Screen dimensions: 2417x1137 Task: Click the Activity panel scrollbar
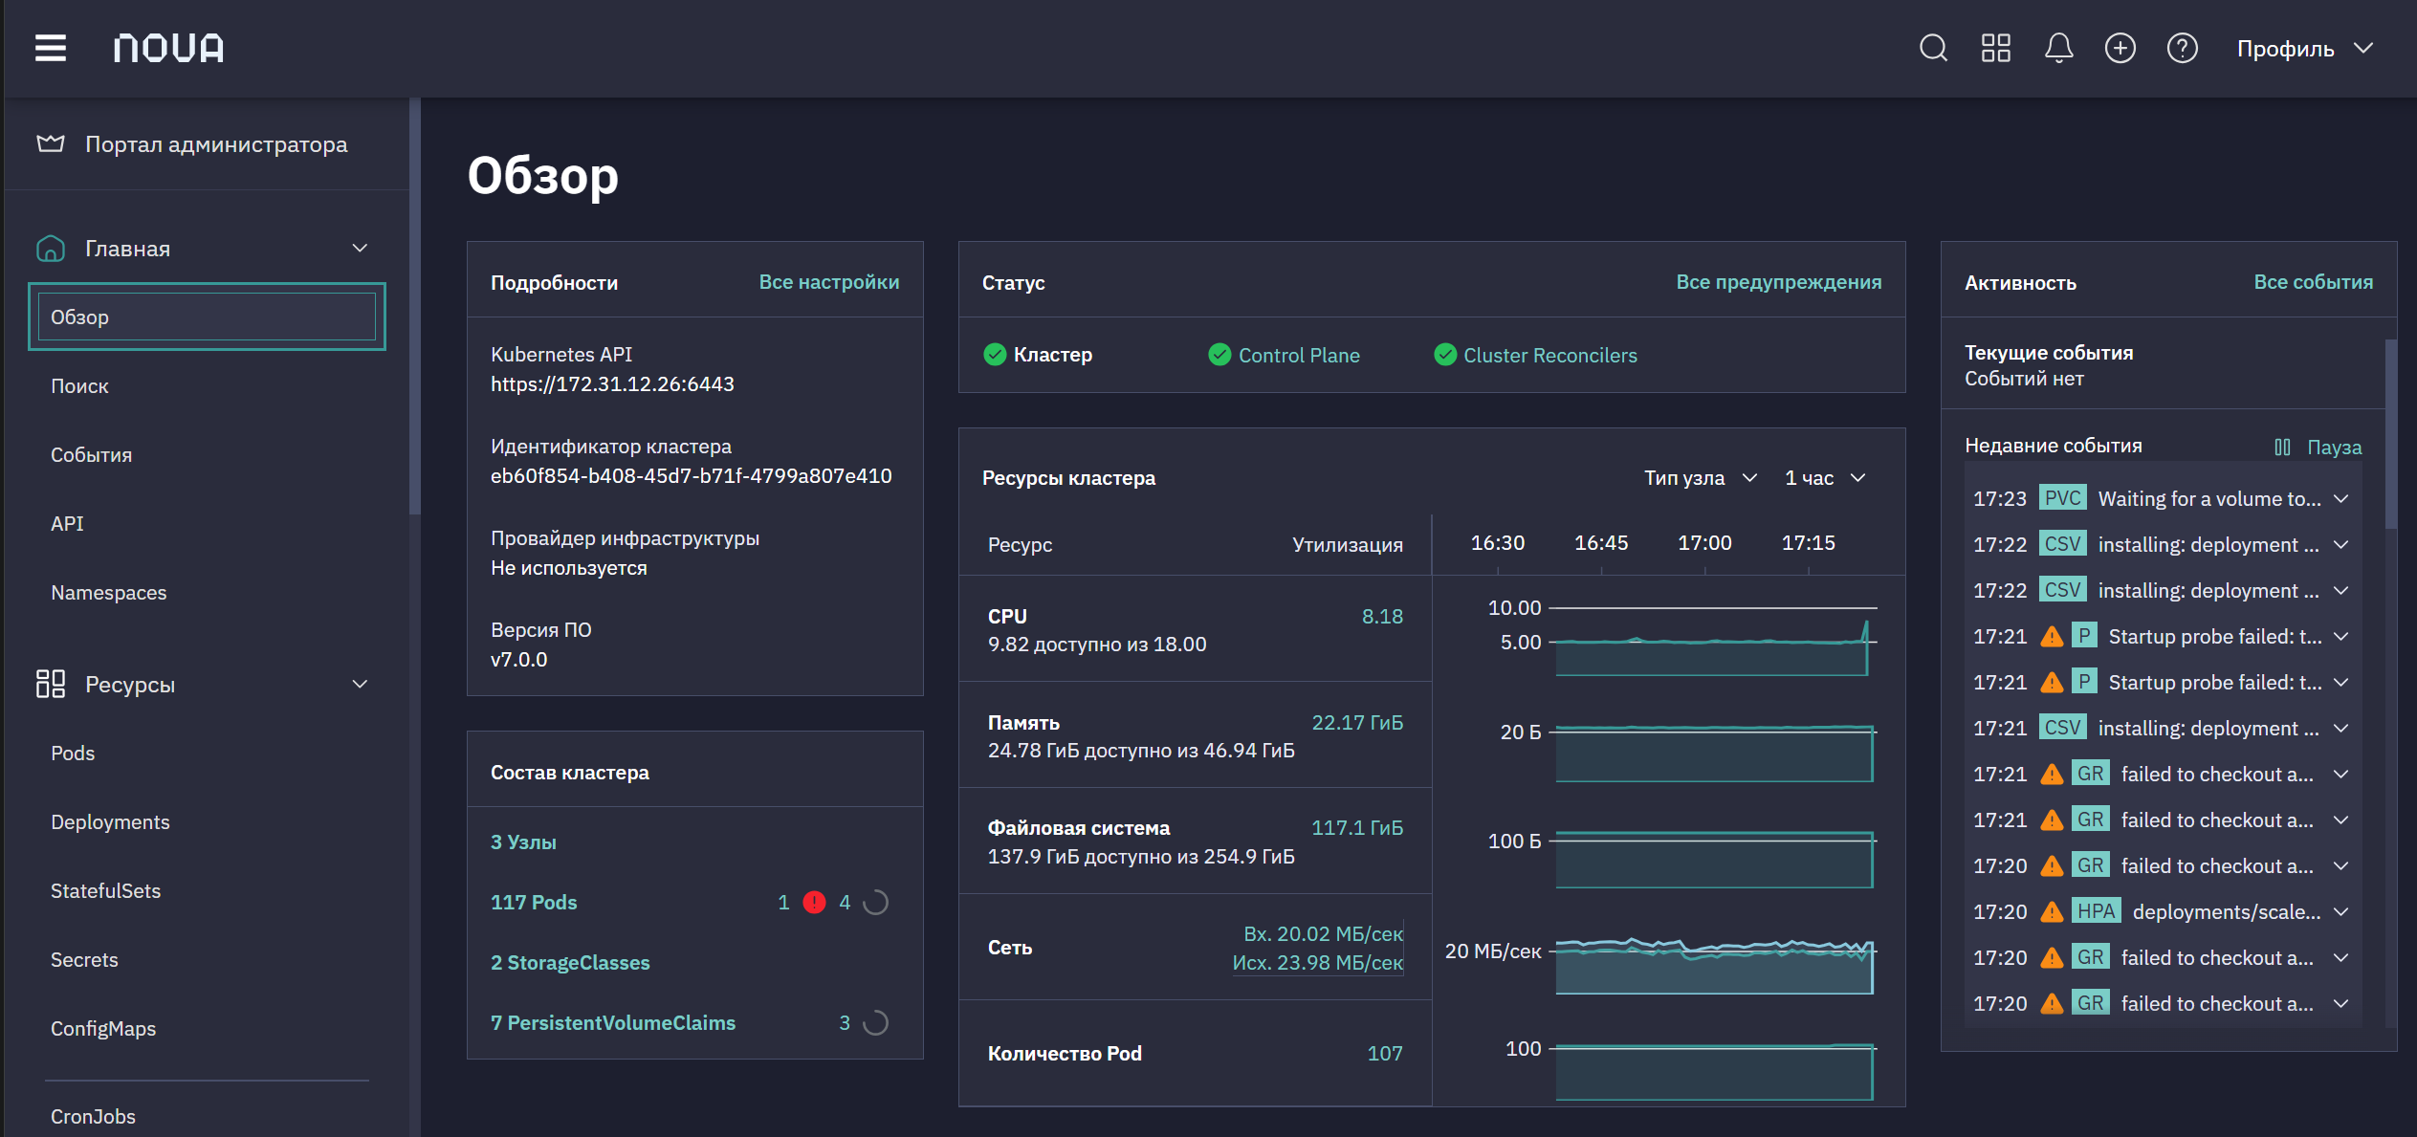(2390, 435)
